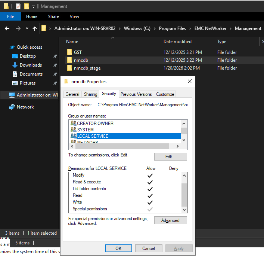Select CREATOR OWNER in group list

95,124
